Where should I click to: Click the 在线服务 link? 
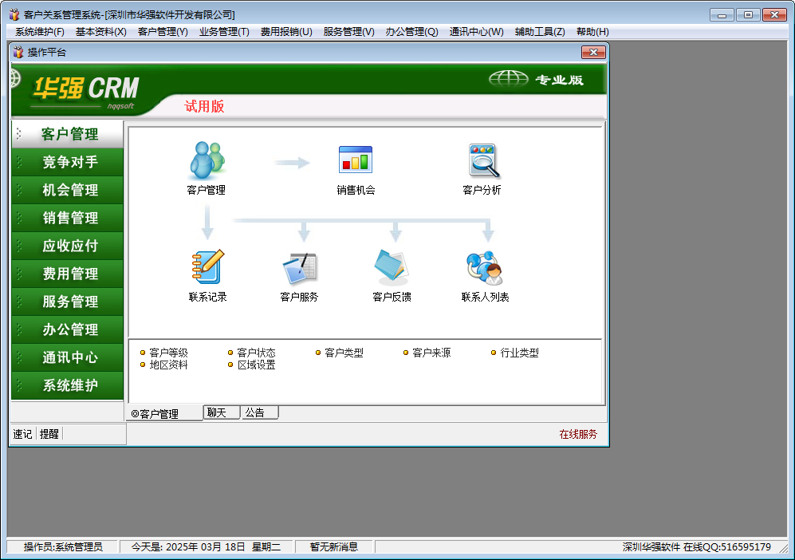point(578,434)
